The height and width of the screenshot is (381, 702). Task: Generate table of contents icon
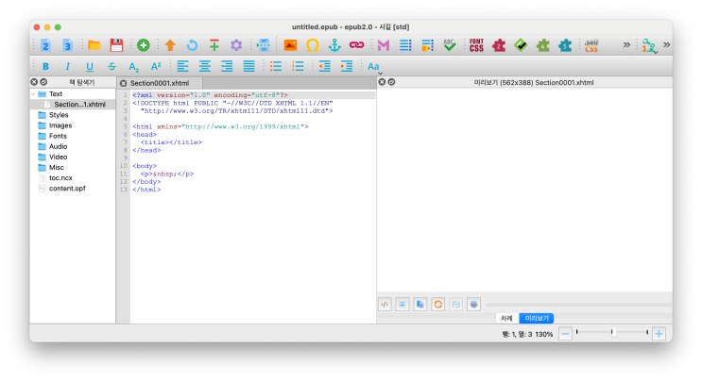(405, 45)
